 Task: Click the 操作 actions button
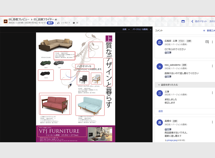50,23
